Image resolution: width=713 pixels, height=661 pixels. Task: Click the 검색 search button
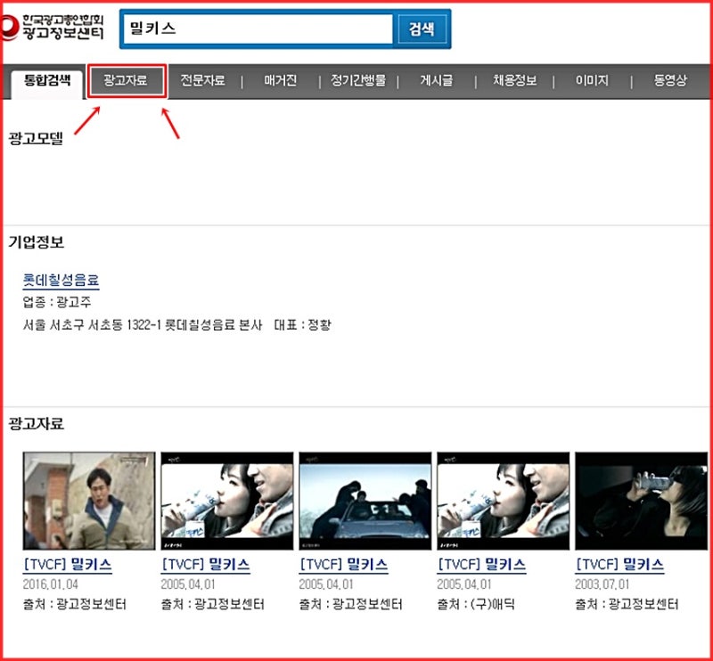coord(422,29)
